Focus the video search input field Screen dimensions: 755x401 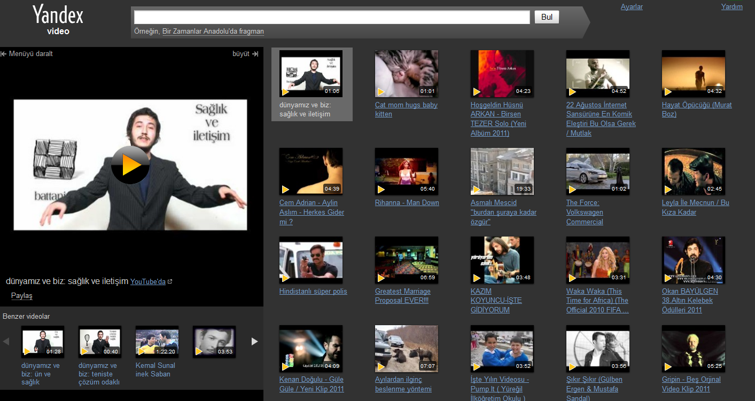click(x=332, y=17)
